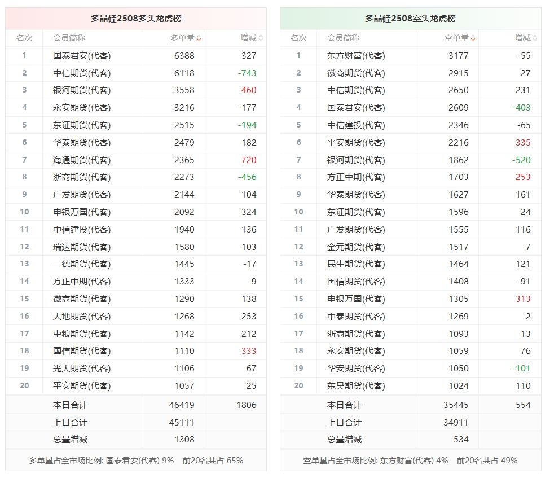The width and height of the screenshot is (550, 478).
Task: Select 中泰期货(代客) row name
Action: click(x=356, y=317)
